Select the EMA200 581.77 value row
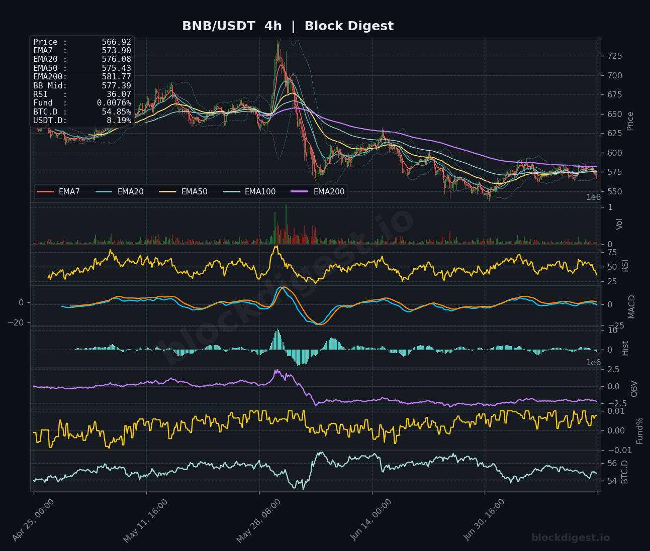 pyautogui.click(x=82, y=77)
